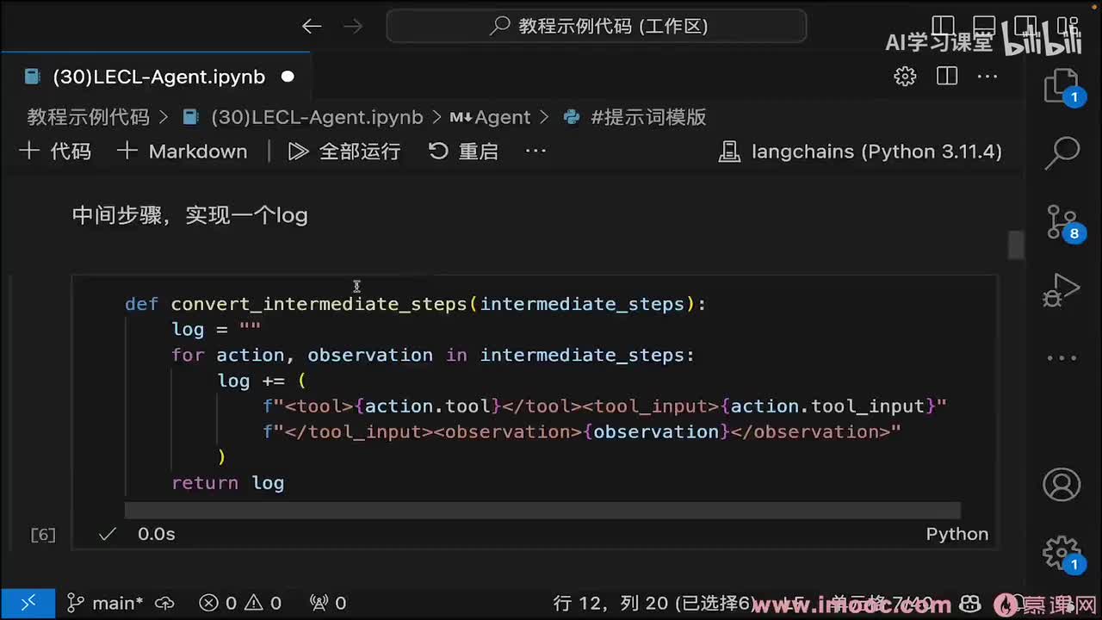Open editor title More Actions ellipsis
Image resolution: width=1102 pixels, height=620 pixels.
[x=987, y=77]
